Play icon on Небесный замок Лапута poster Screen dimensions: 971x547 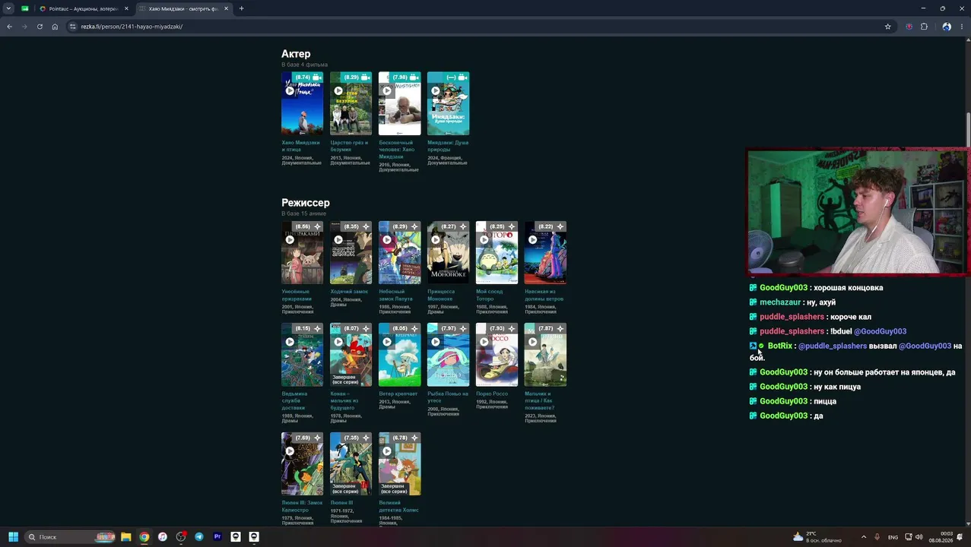pyautogui.click(x=387, y=240)
